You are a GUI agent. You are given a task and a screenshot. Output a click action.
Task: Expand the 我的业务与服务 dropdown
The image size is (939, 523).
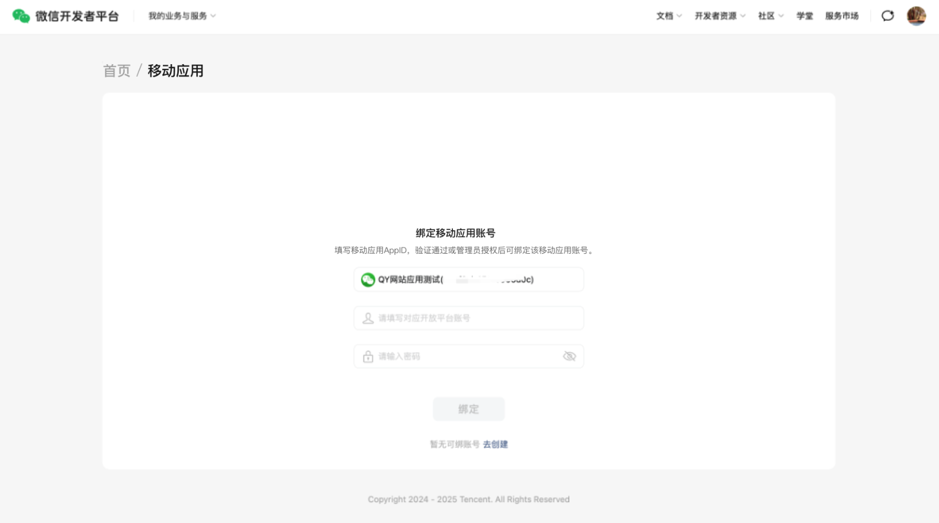point(182,16)
